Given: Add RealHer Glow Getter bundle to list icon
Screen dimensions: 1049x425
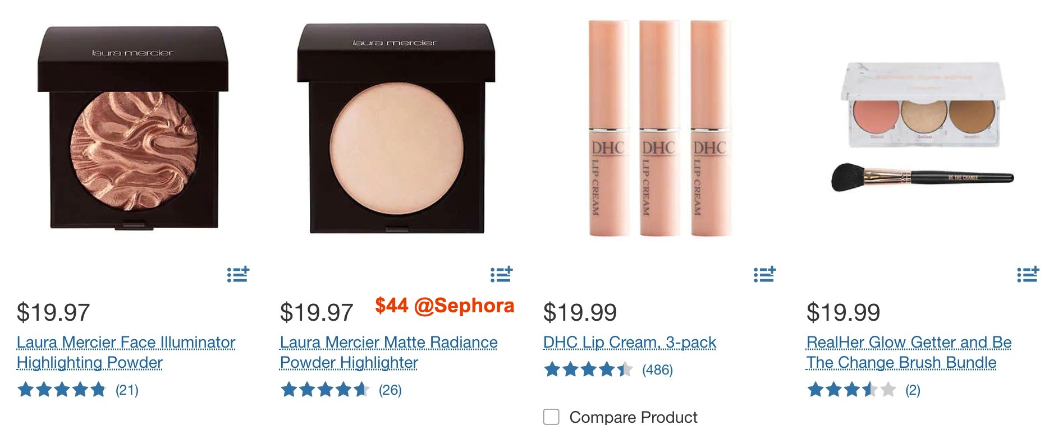Looking at the screenshot, I should click(x=1028, y=274).
